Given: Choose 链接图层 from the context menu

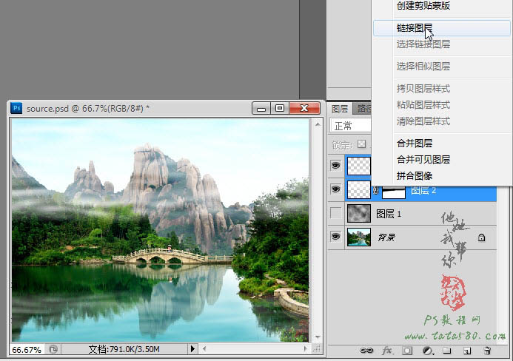Looking at the screenshot, I should 442,28.
